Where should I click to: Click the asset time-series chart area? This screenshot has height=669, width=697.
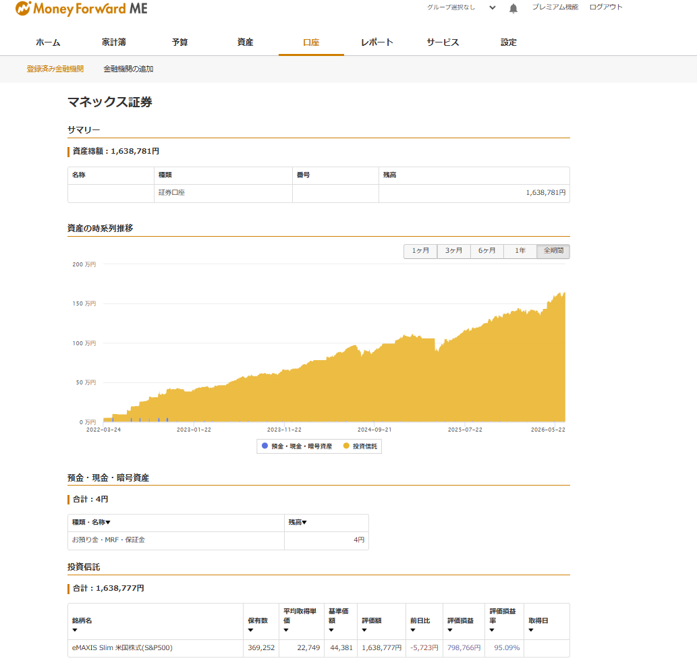click(x=334, y=343)
